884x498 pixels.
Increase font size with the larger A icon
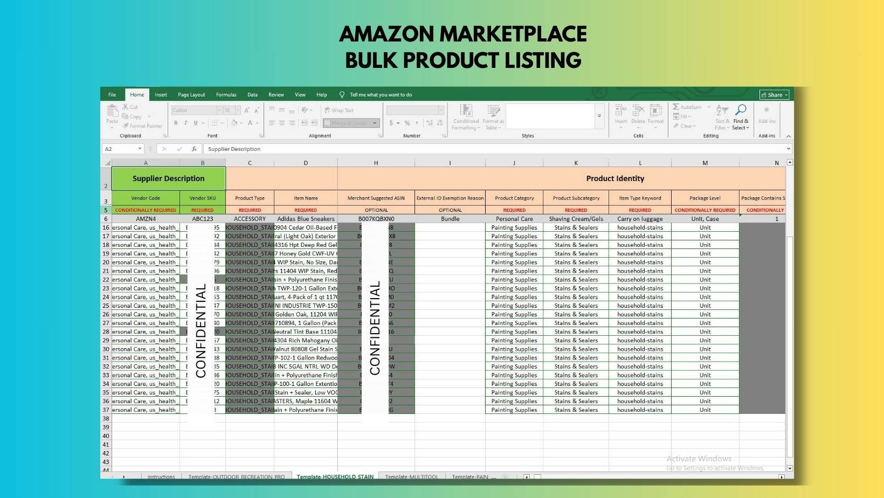pyautogui.click(x=247, y=110)
